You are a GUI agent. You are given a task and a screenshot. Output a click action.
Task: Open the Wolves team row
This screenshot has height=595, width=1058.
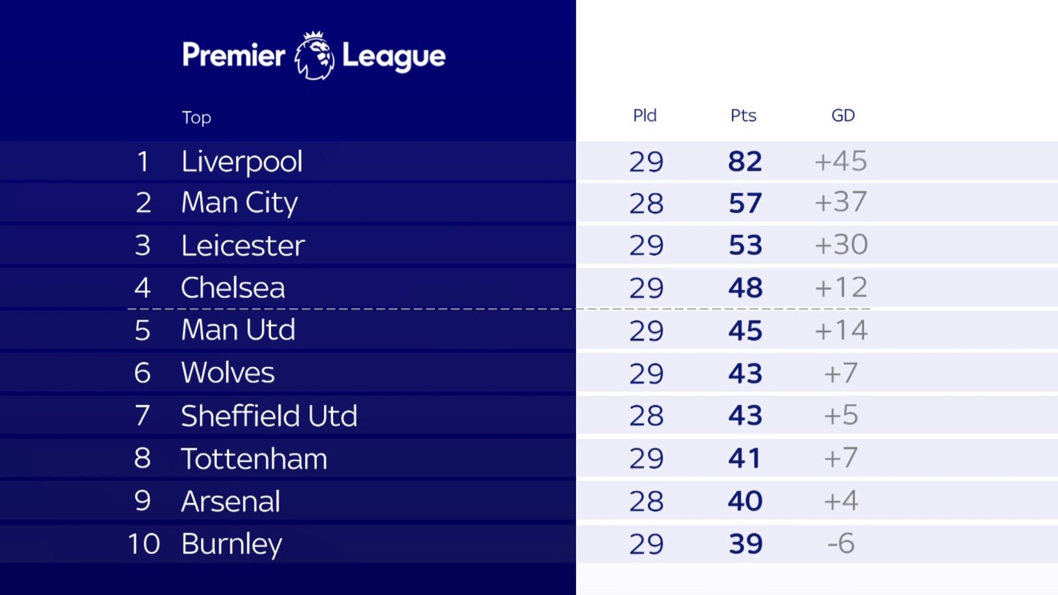click(x=529, y=372)
